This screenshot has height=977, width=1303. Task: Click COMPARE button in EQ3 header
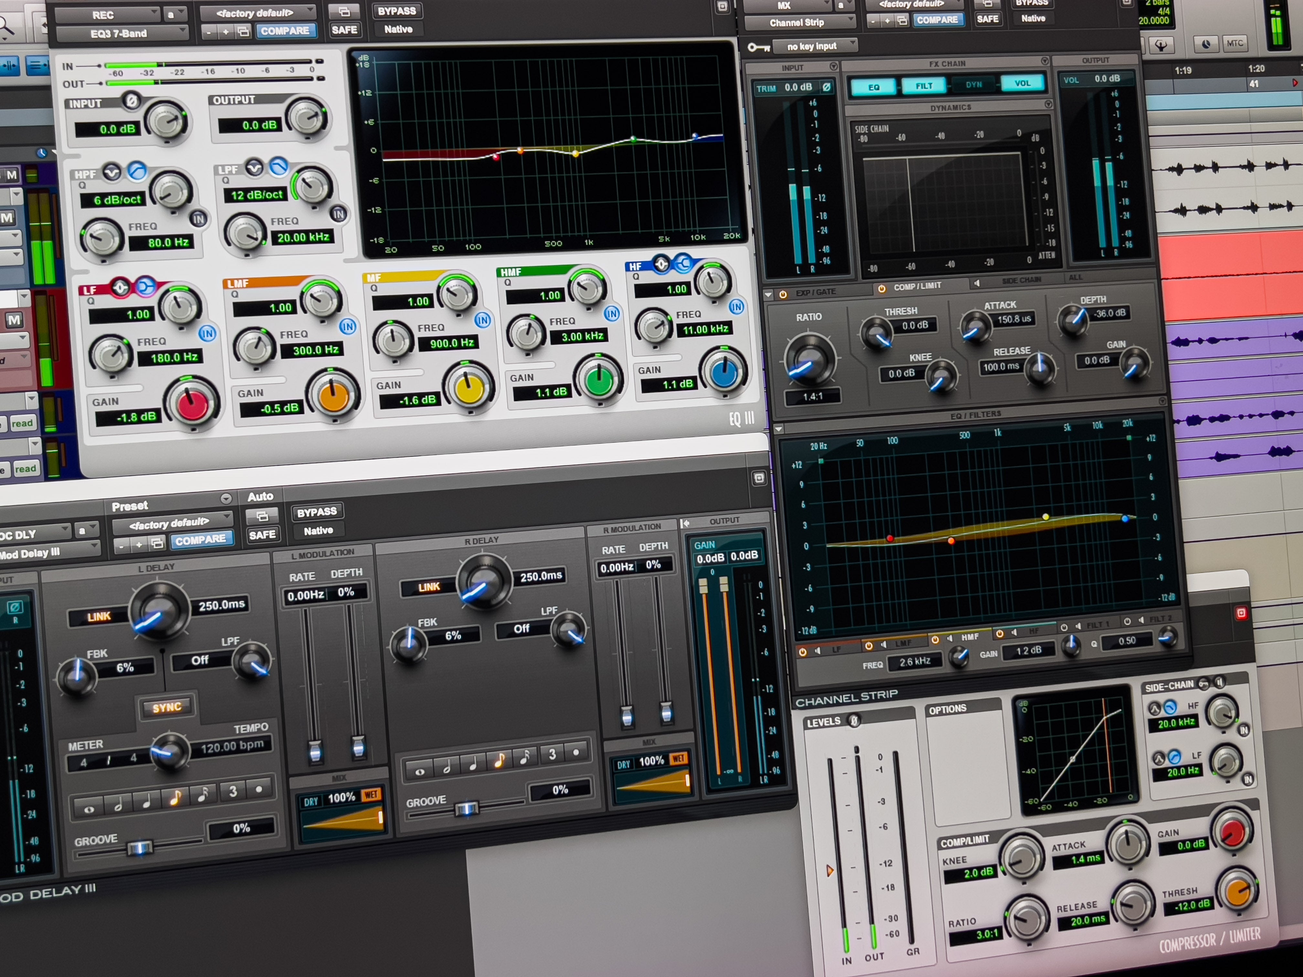pyautogui.click(x=285, y=31)
